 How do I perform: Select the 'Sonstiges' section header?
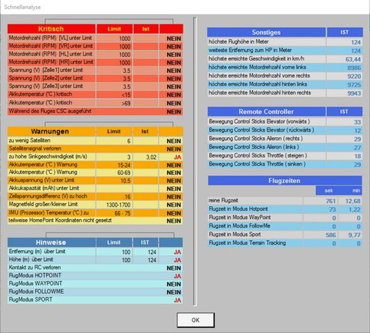(266, 32)
